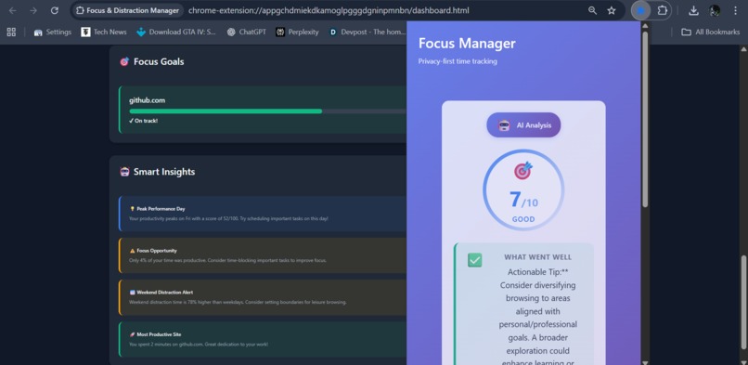Open the Chrome three-dot menu
Image resolution: width=748 pixels, height=365 pixels.
[x=735, y=10]
